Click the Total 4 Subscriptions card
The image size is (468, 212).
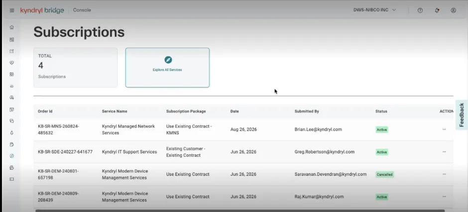coord(76,68)
